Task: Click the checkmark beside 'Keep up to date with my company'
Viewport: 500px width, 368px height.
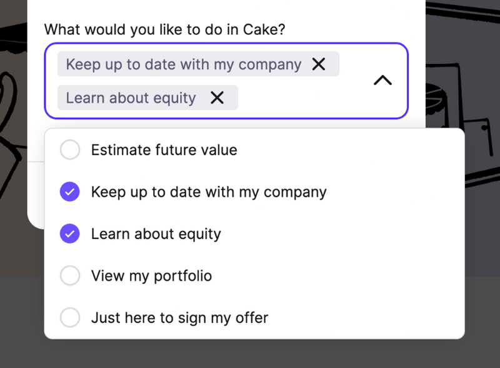Action: pyautogui.click(x=69, y=192)
